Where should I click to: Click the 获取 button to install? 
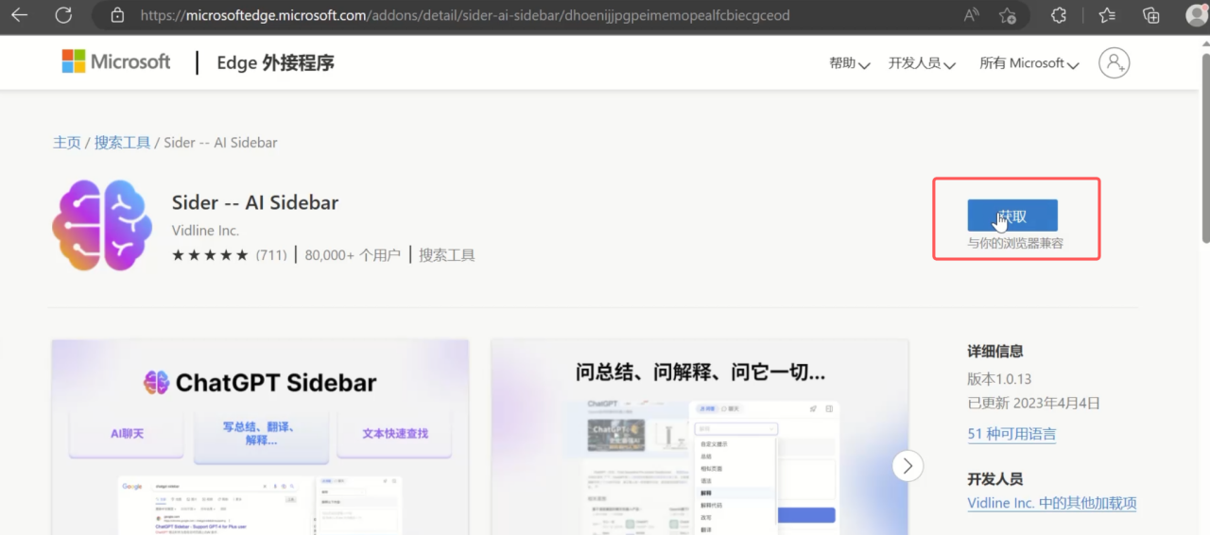tap(1011, 216)
